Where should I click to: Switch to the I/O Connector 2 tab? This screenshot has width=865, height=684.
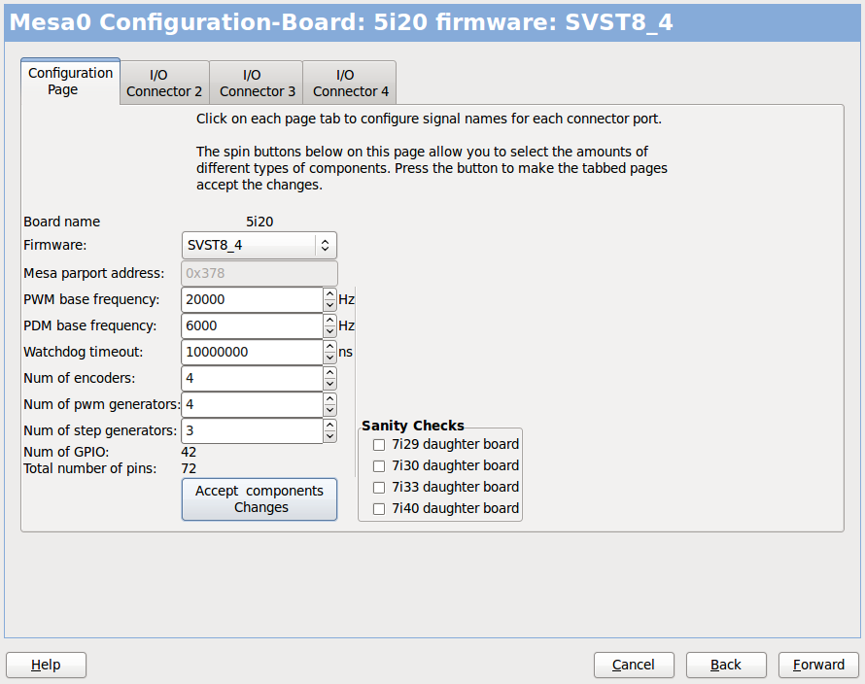[163, 82]
